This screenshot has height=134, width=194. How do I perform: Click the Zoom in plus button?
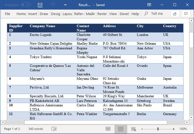[x=174, y=129]
